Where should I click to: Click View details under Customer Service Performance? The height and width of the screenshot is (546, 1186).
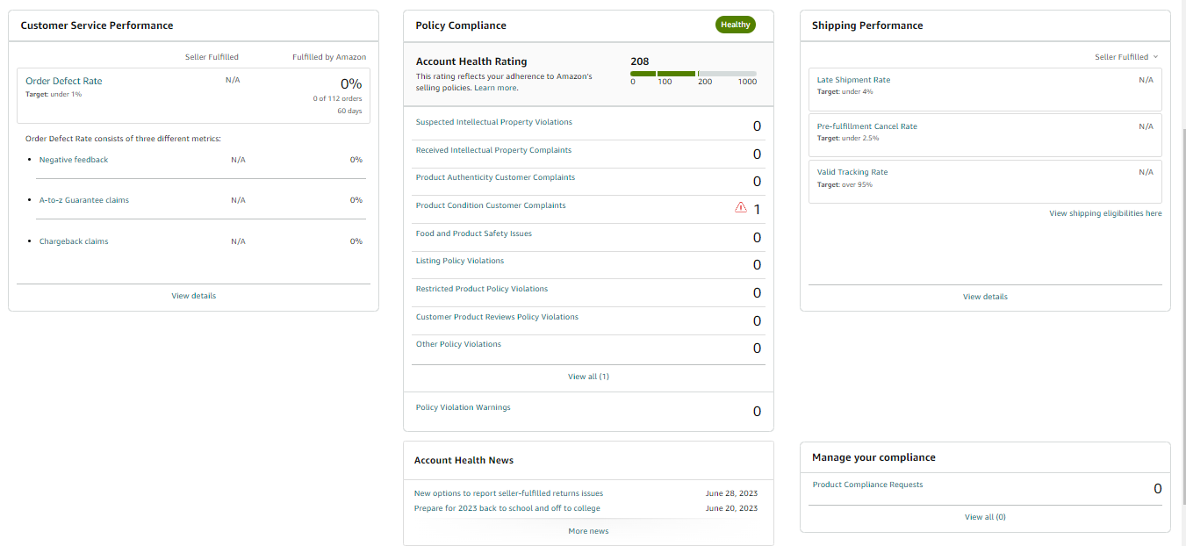pos(194,296)
